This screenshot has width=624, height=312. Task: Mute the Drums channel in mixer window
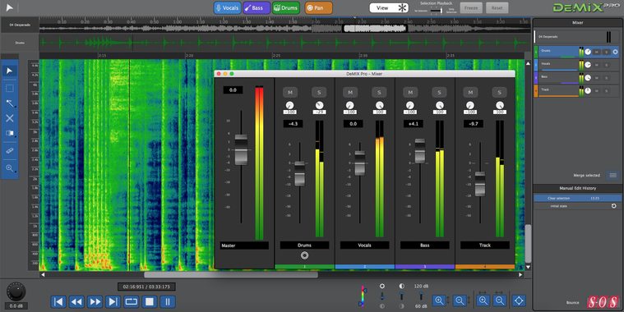[x=290, y=93]
